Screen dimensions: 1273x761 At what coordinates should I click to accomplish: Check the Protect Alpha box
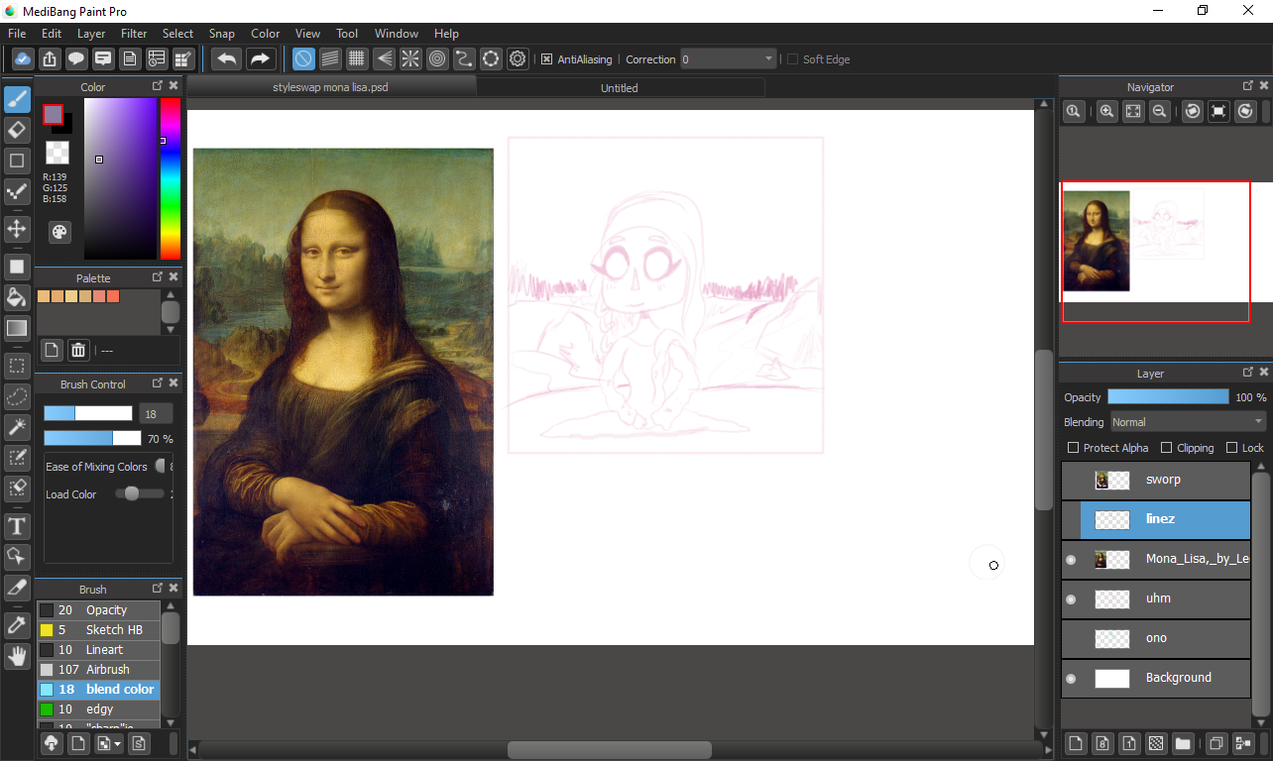[1073, 448]
